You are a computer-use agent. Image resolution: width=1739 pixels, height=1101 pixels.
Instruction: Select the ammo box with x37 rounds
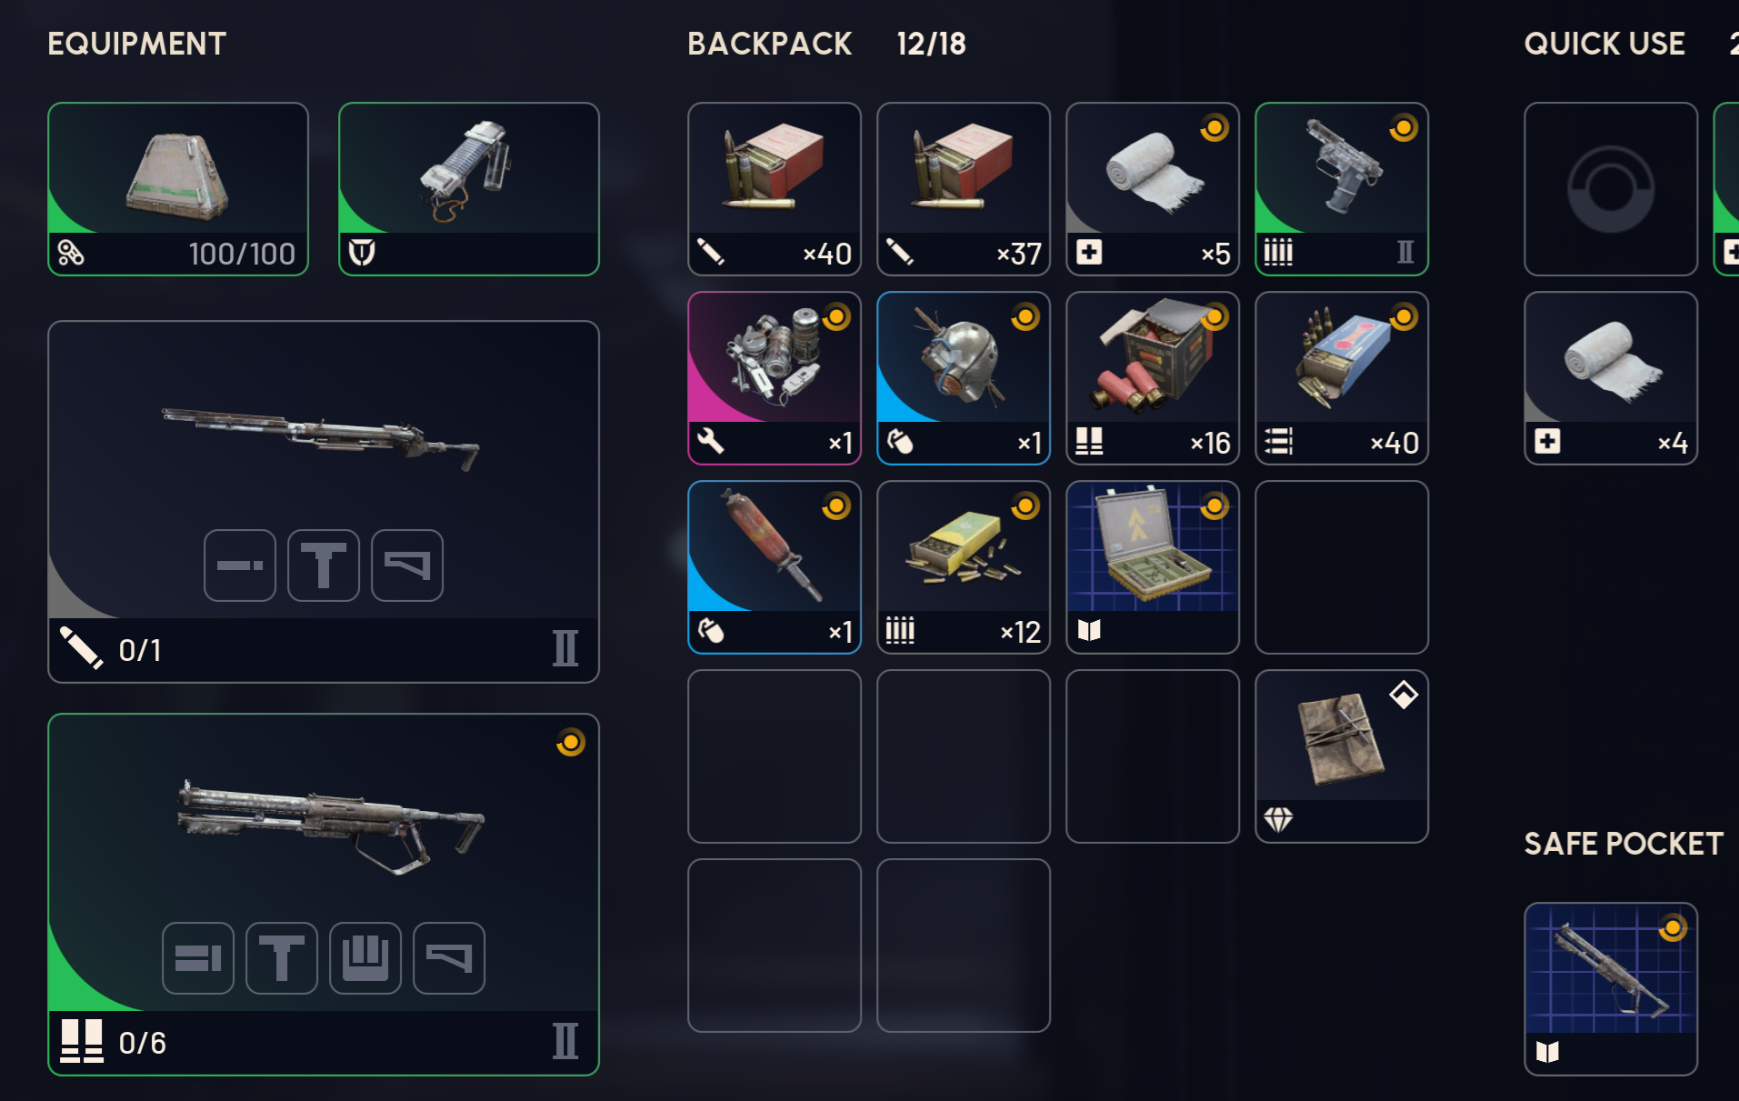964,189
